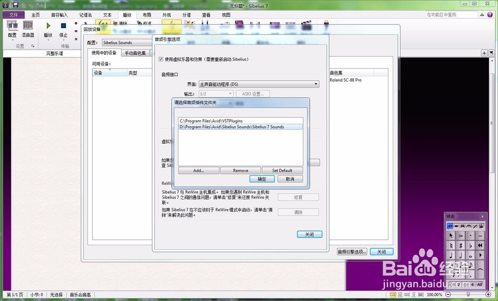Click the zoom in plus button
498x301 pixels.
coord(489,295)
